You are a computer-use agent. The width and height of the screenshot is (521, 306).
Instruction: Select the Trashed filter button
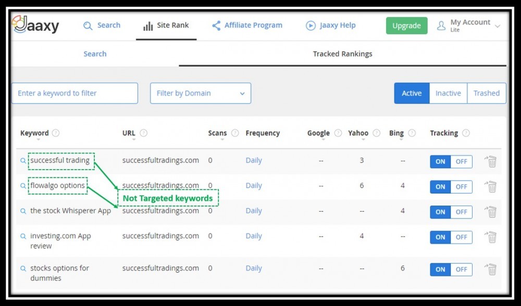(x=487, y=93)
